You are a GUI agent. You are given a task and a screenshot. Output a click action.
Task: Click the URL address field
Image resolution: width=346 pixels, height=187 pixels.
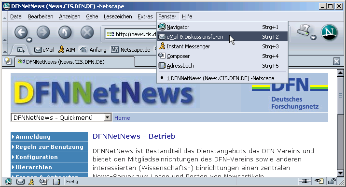131,34
